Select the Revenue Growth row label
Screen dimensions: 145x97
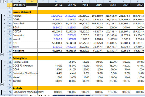pos(21,62)
